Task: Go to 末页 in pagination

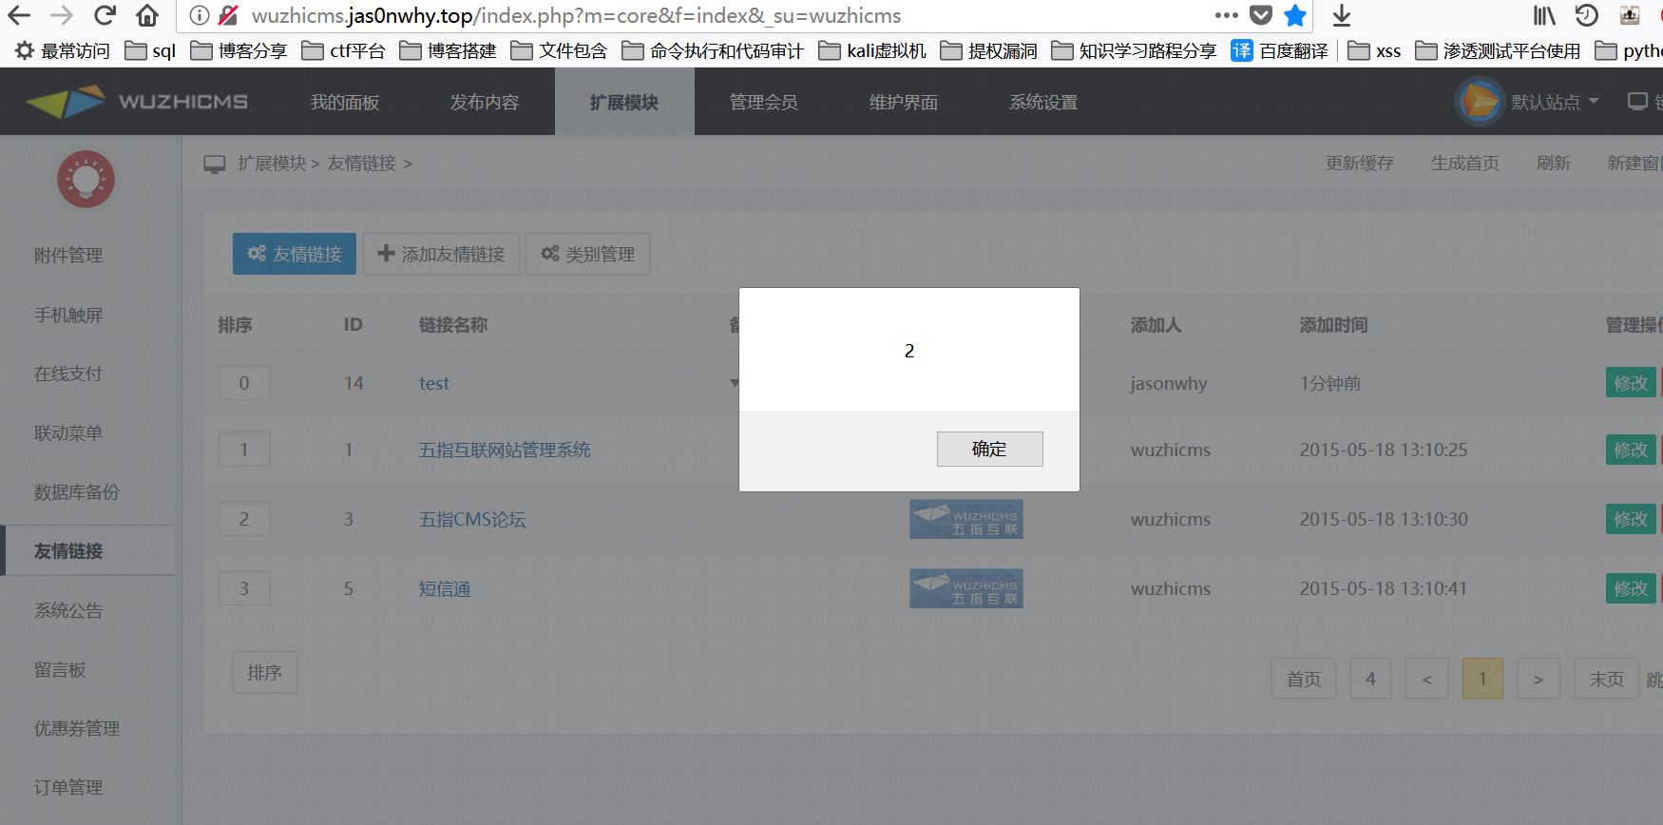Action: pos(1607,679)
